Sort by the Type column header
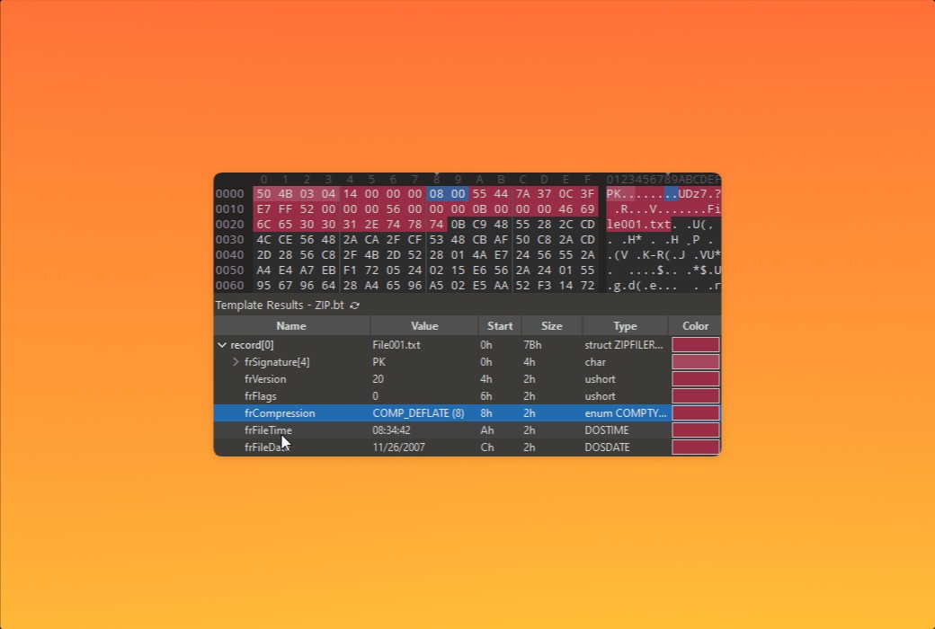Viewport: 935px width, 629px height. [624, 325]
